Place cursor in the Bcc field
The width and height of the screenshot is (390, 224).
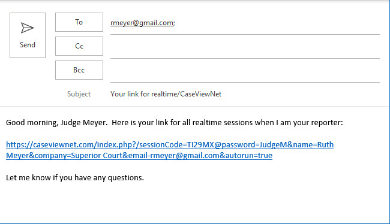point(245,71)
